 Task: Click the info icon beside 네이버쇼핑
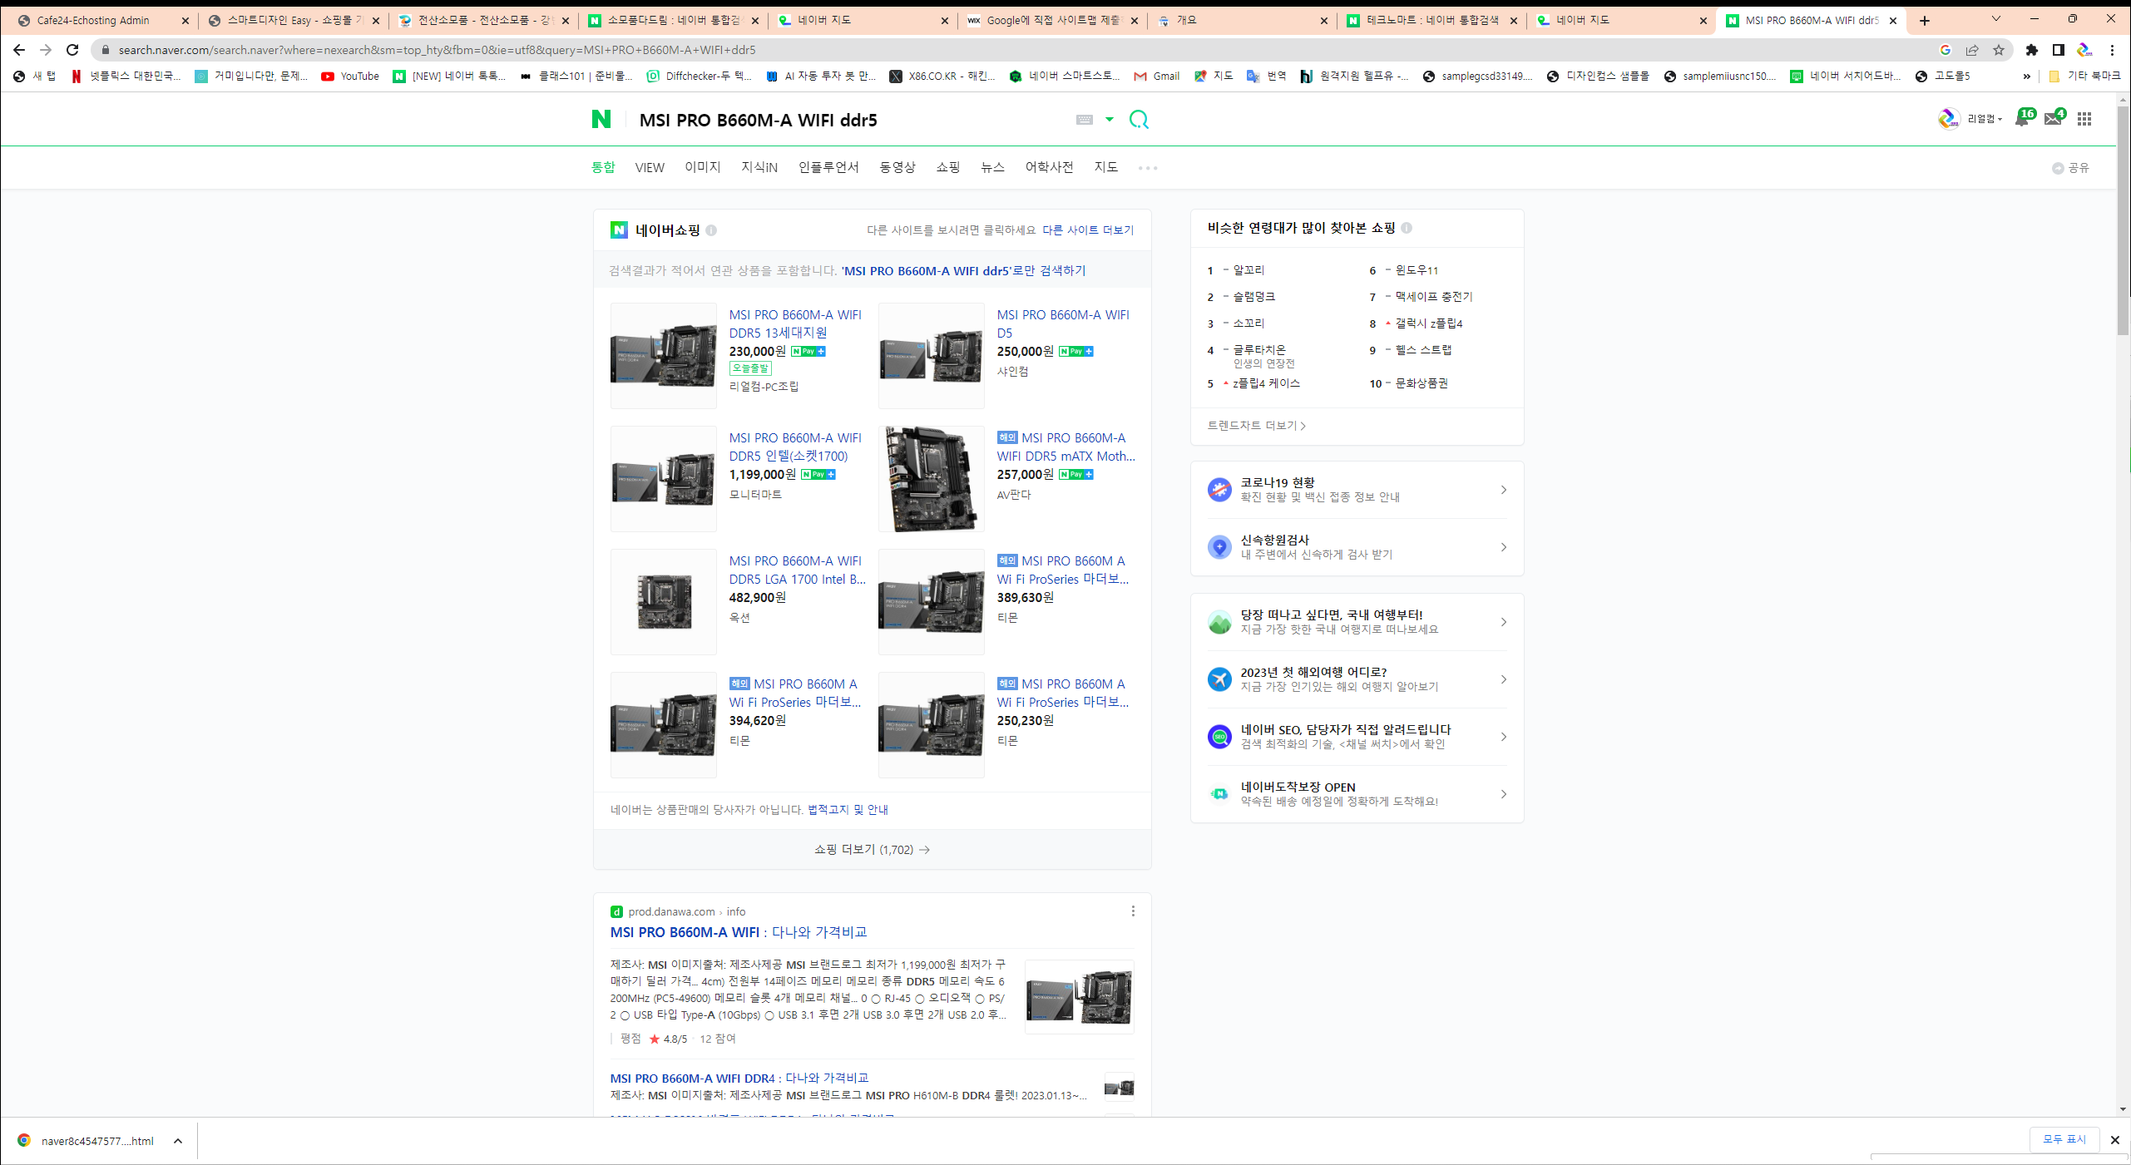pos(711,230)
